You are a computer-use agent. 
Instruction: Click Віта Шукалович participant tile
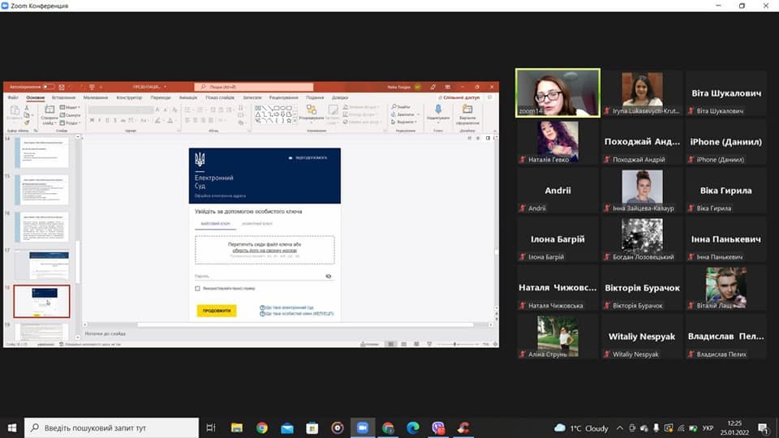tap(725, 92)
